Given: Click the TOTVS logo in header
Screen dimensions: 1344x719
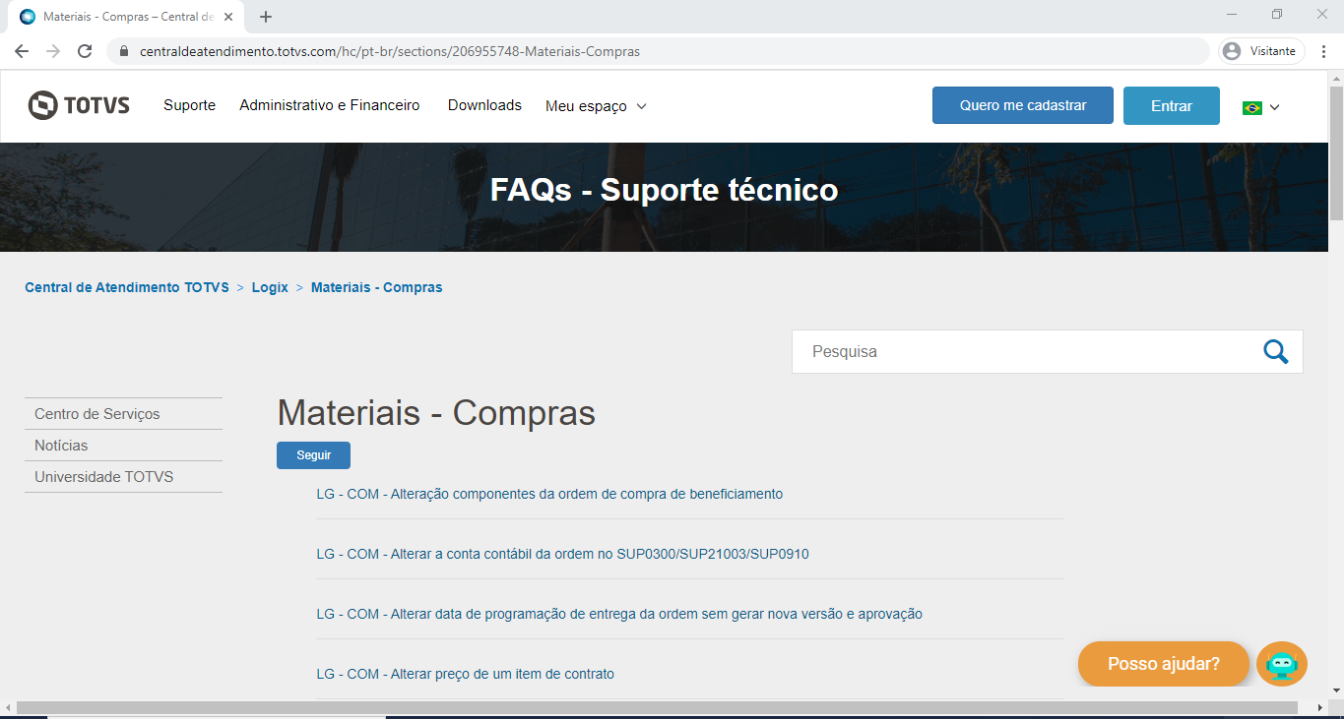Looking at the screenshot, I should point(79,105).
